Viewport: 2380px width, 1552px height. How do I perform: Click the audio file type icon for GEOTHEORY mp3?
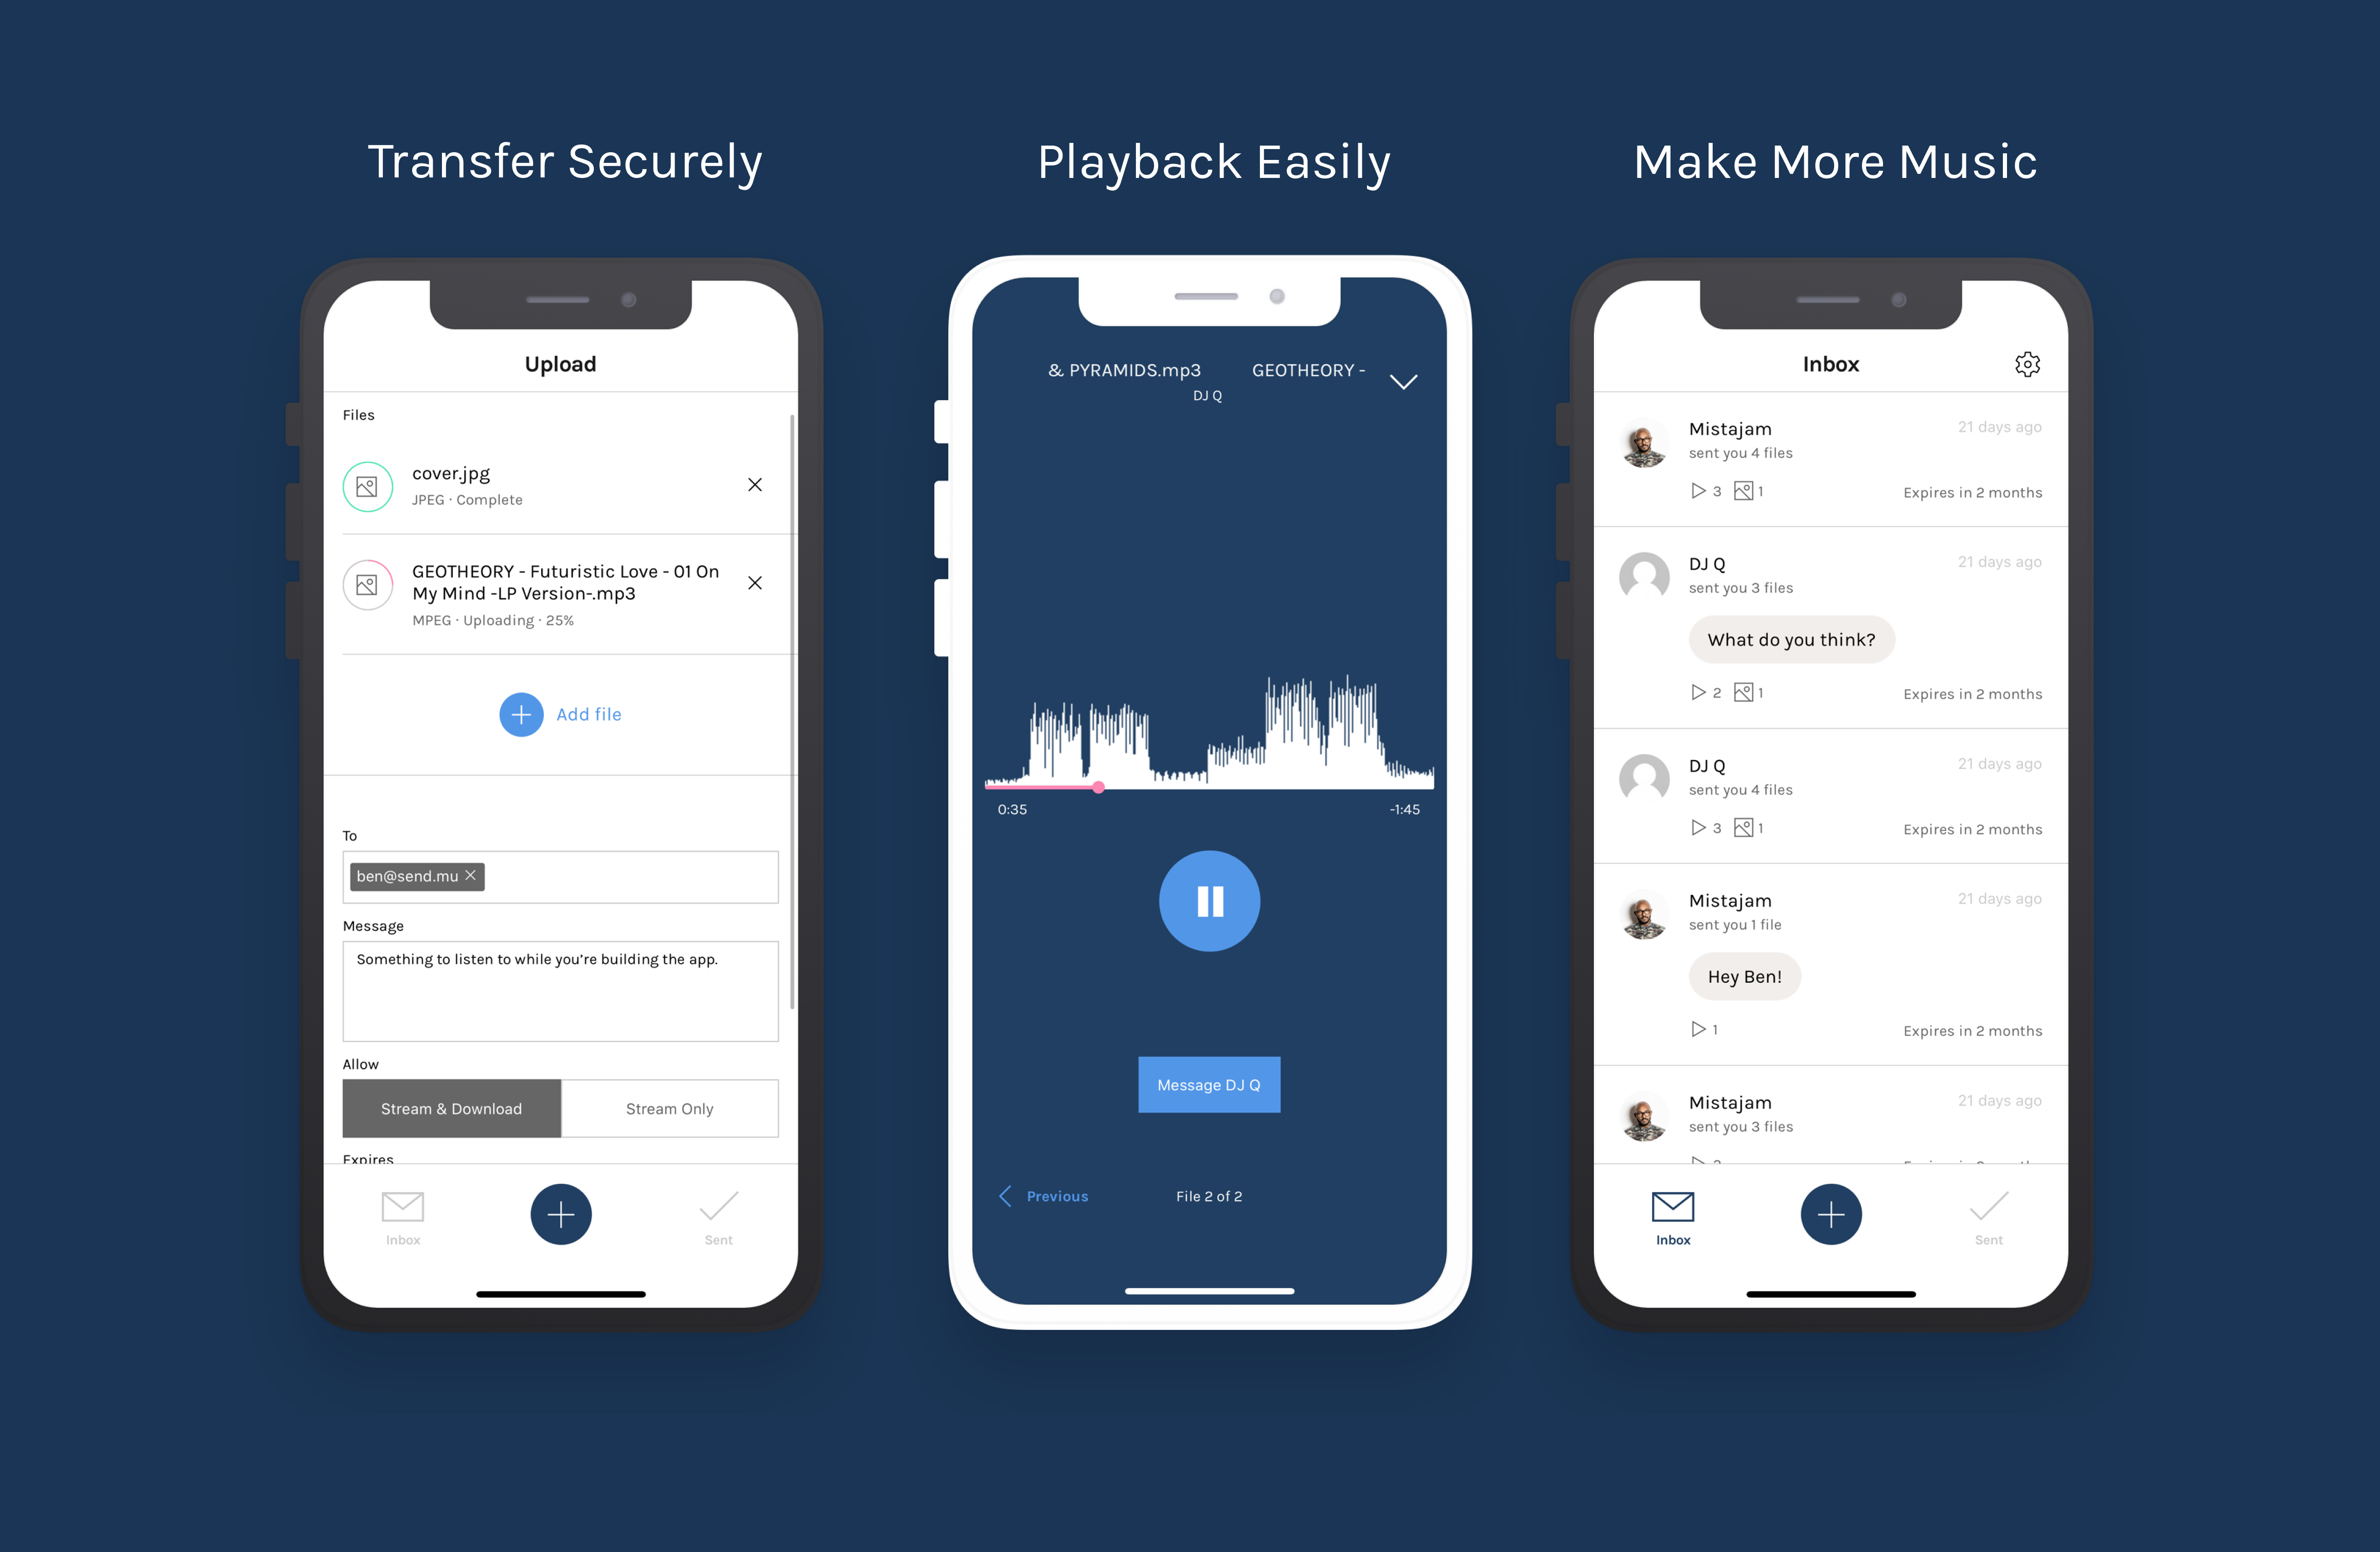tap(366, 584)
